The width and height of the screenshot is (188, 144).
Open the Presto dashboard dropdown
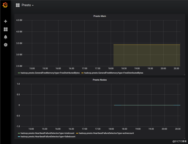pyautogui.click(x=28, y=5)
